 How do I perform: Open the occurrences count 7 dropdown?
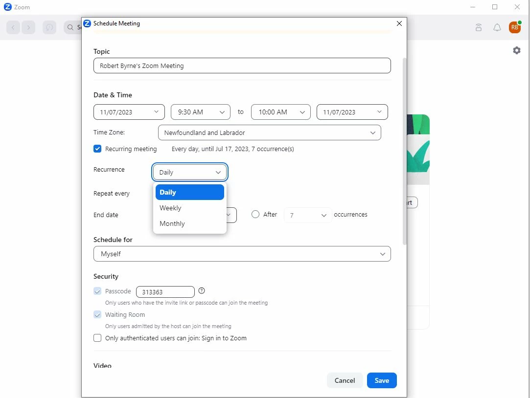tap(308, 215)
